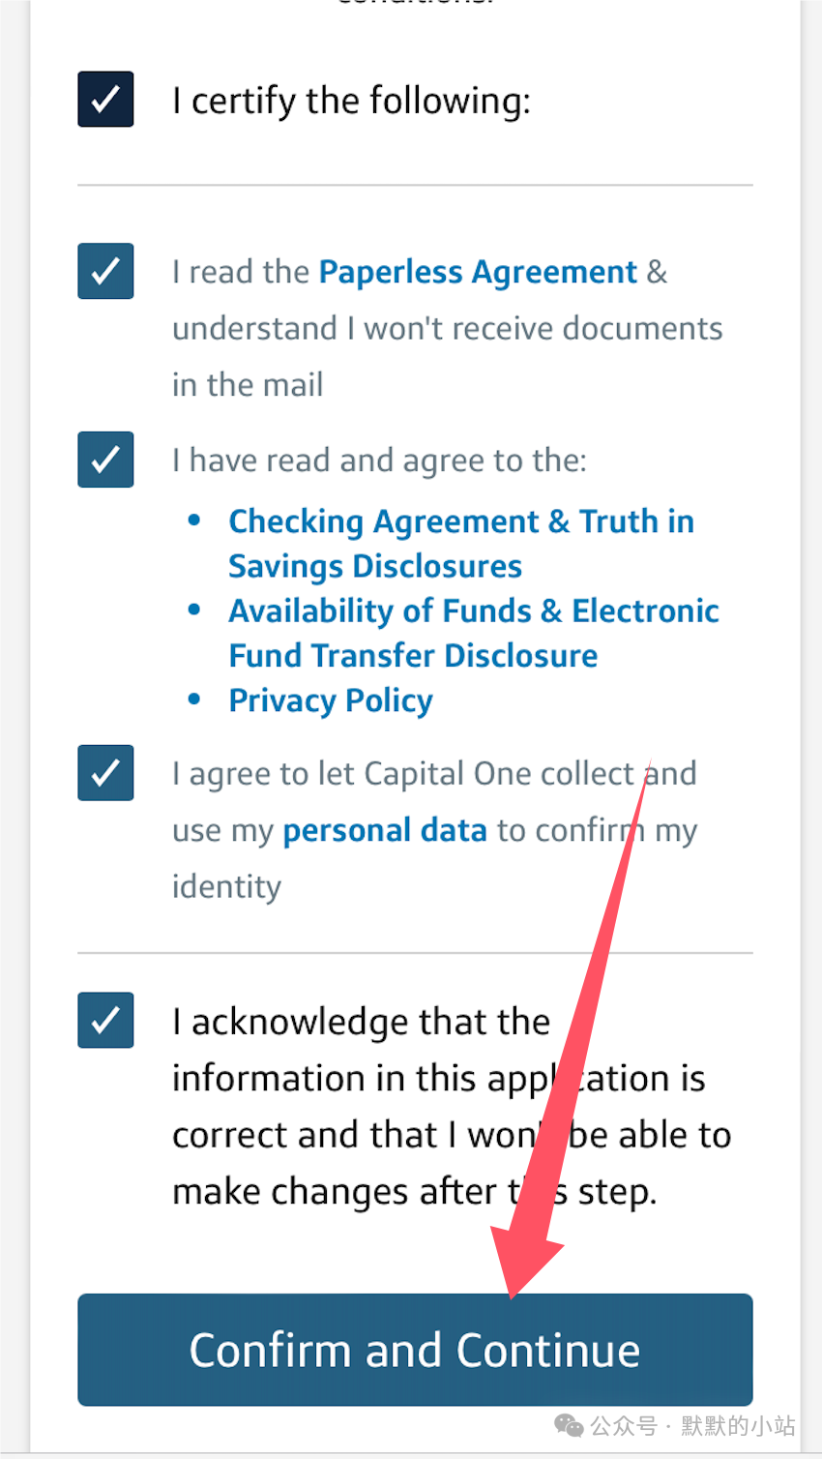Viewport: 822px width, 1459px height.
Task: Follow the "personal data" link
Action: point(385,830)
